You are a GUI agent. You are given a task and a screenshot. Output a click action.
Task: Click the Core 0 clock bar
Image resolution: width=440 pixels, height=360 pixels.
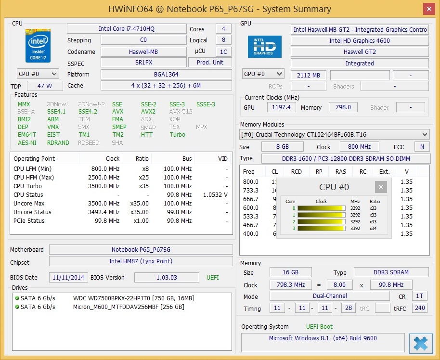321,208
